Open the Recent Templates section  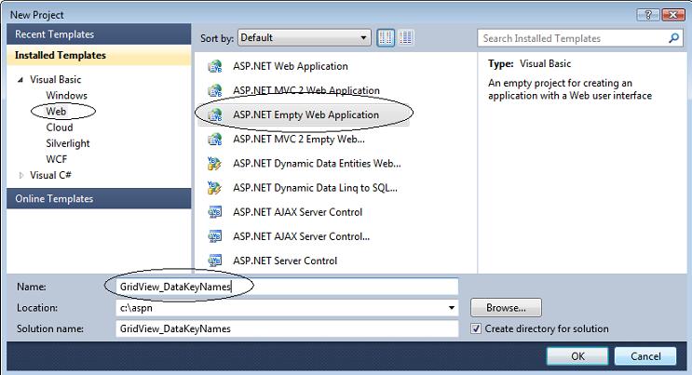coord(99,34)
